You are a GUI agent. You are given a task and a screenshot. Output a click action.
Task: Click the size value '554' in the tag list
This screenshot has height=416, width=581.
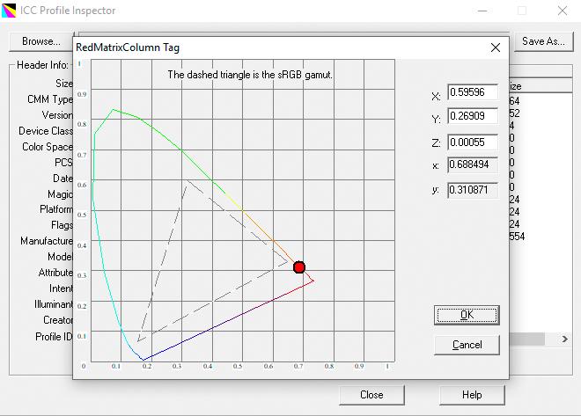[x=517, y=237]
